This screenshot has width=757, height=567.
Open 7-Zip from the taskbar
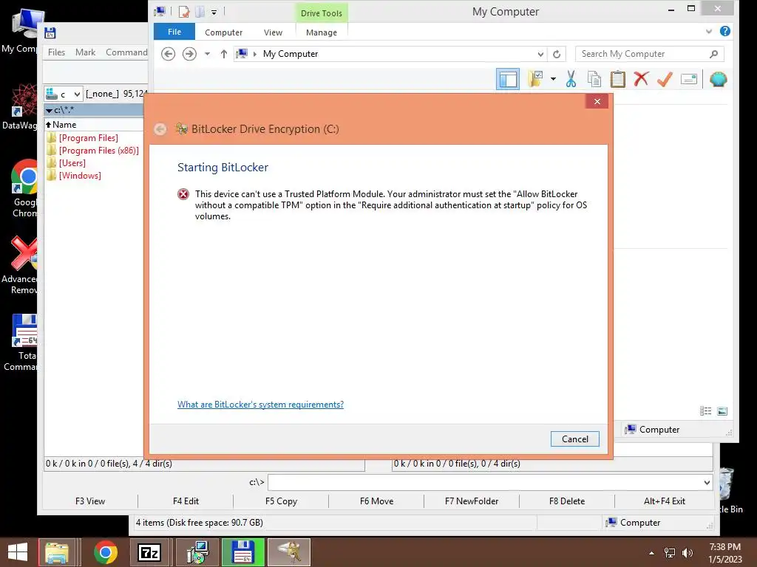click(x=149, y=552)
